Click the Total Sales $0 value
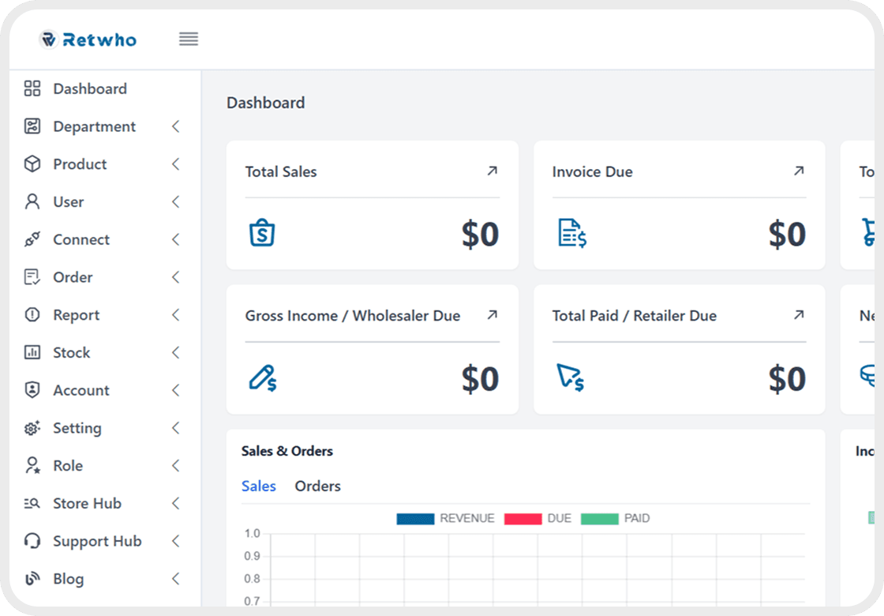The height and width of the screenshot is (616, 884). (481, 234)
